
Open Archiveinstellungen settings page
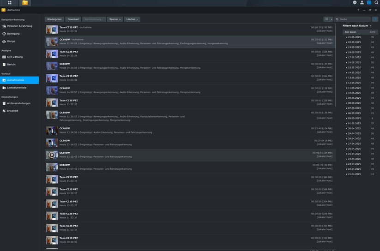(19, 103)
